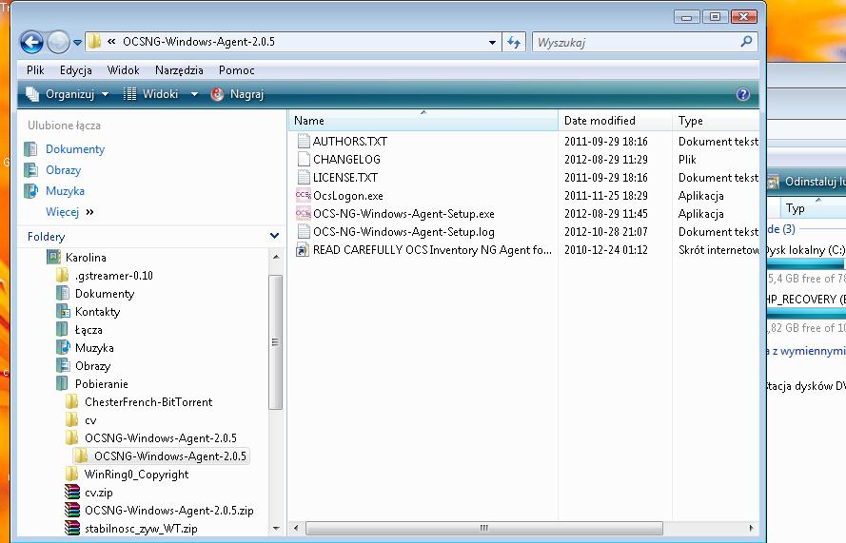846x543 pixels.
Task: Sort files by Name column header
Action: [x=423, y=120]
